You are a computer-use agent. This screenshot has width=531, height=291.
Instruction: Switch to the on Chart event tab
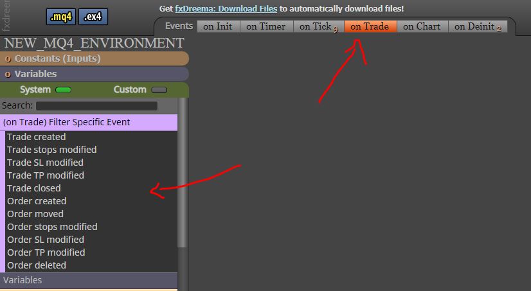coord(422,26)
